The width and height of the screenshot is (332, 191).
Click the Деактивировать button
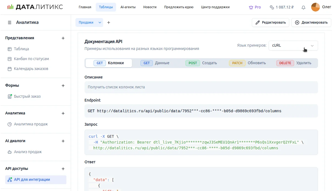pos(311,23)
